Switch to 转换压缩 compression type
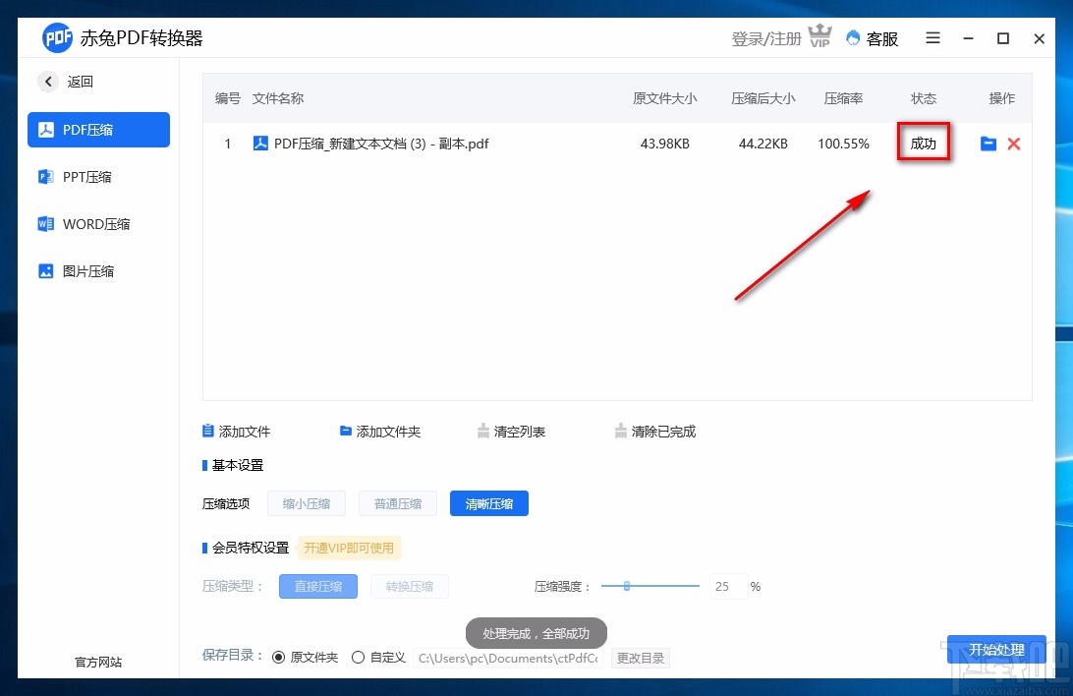This screenshot has height=696, width=1073. (x=410, y=586)
